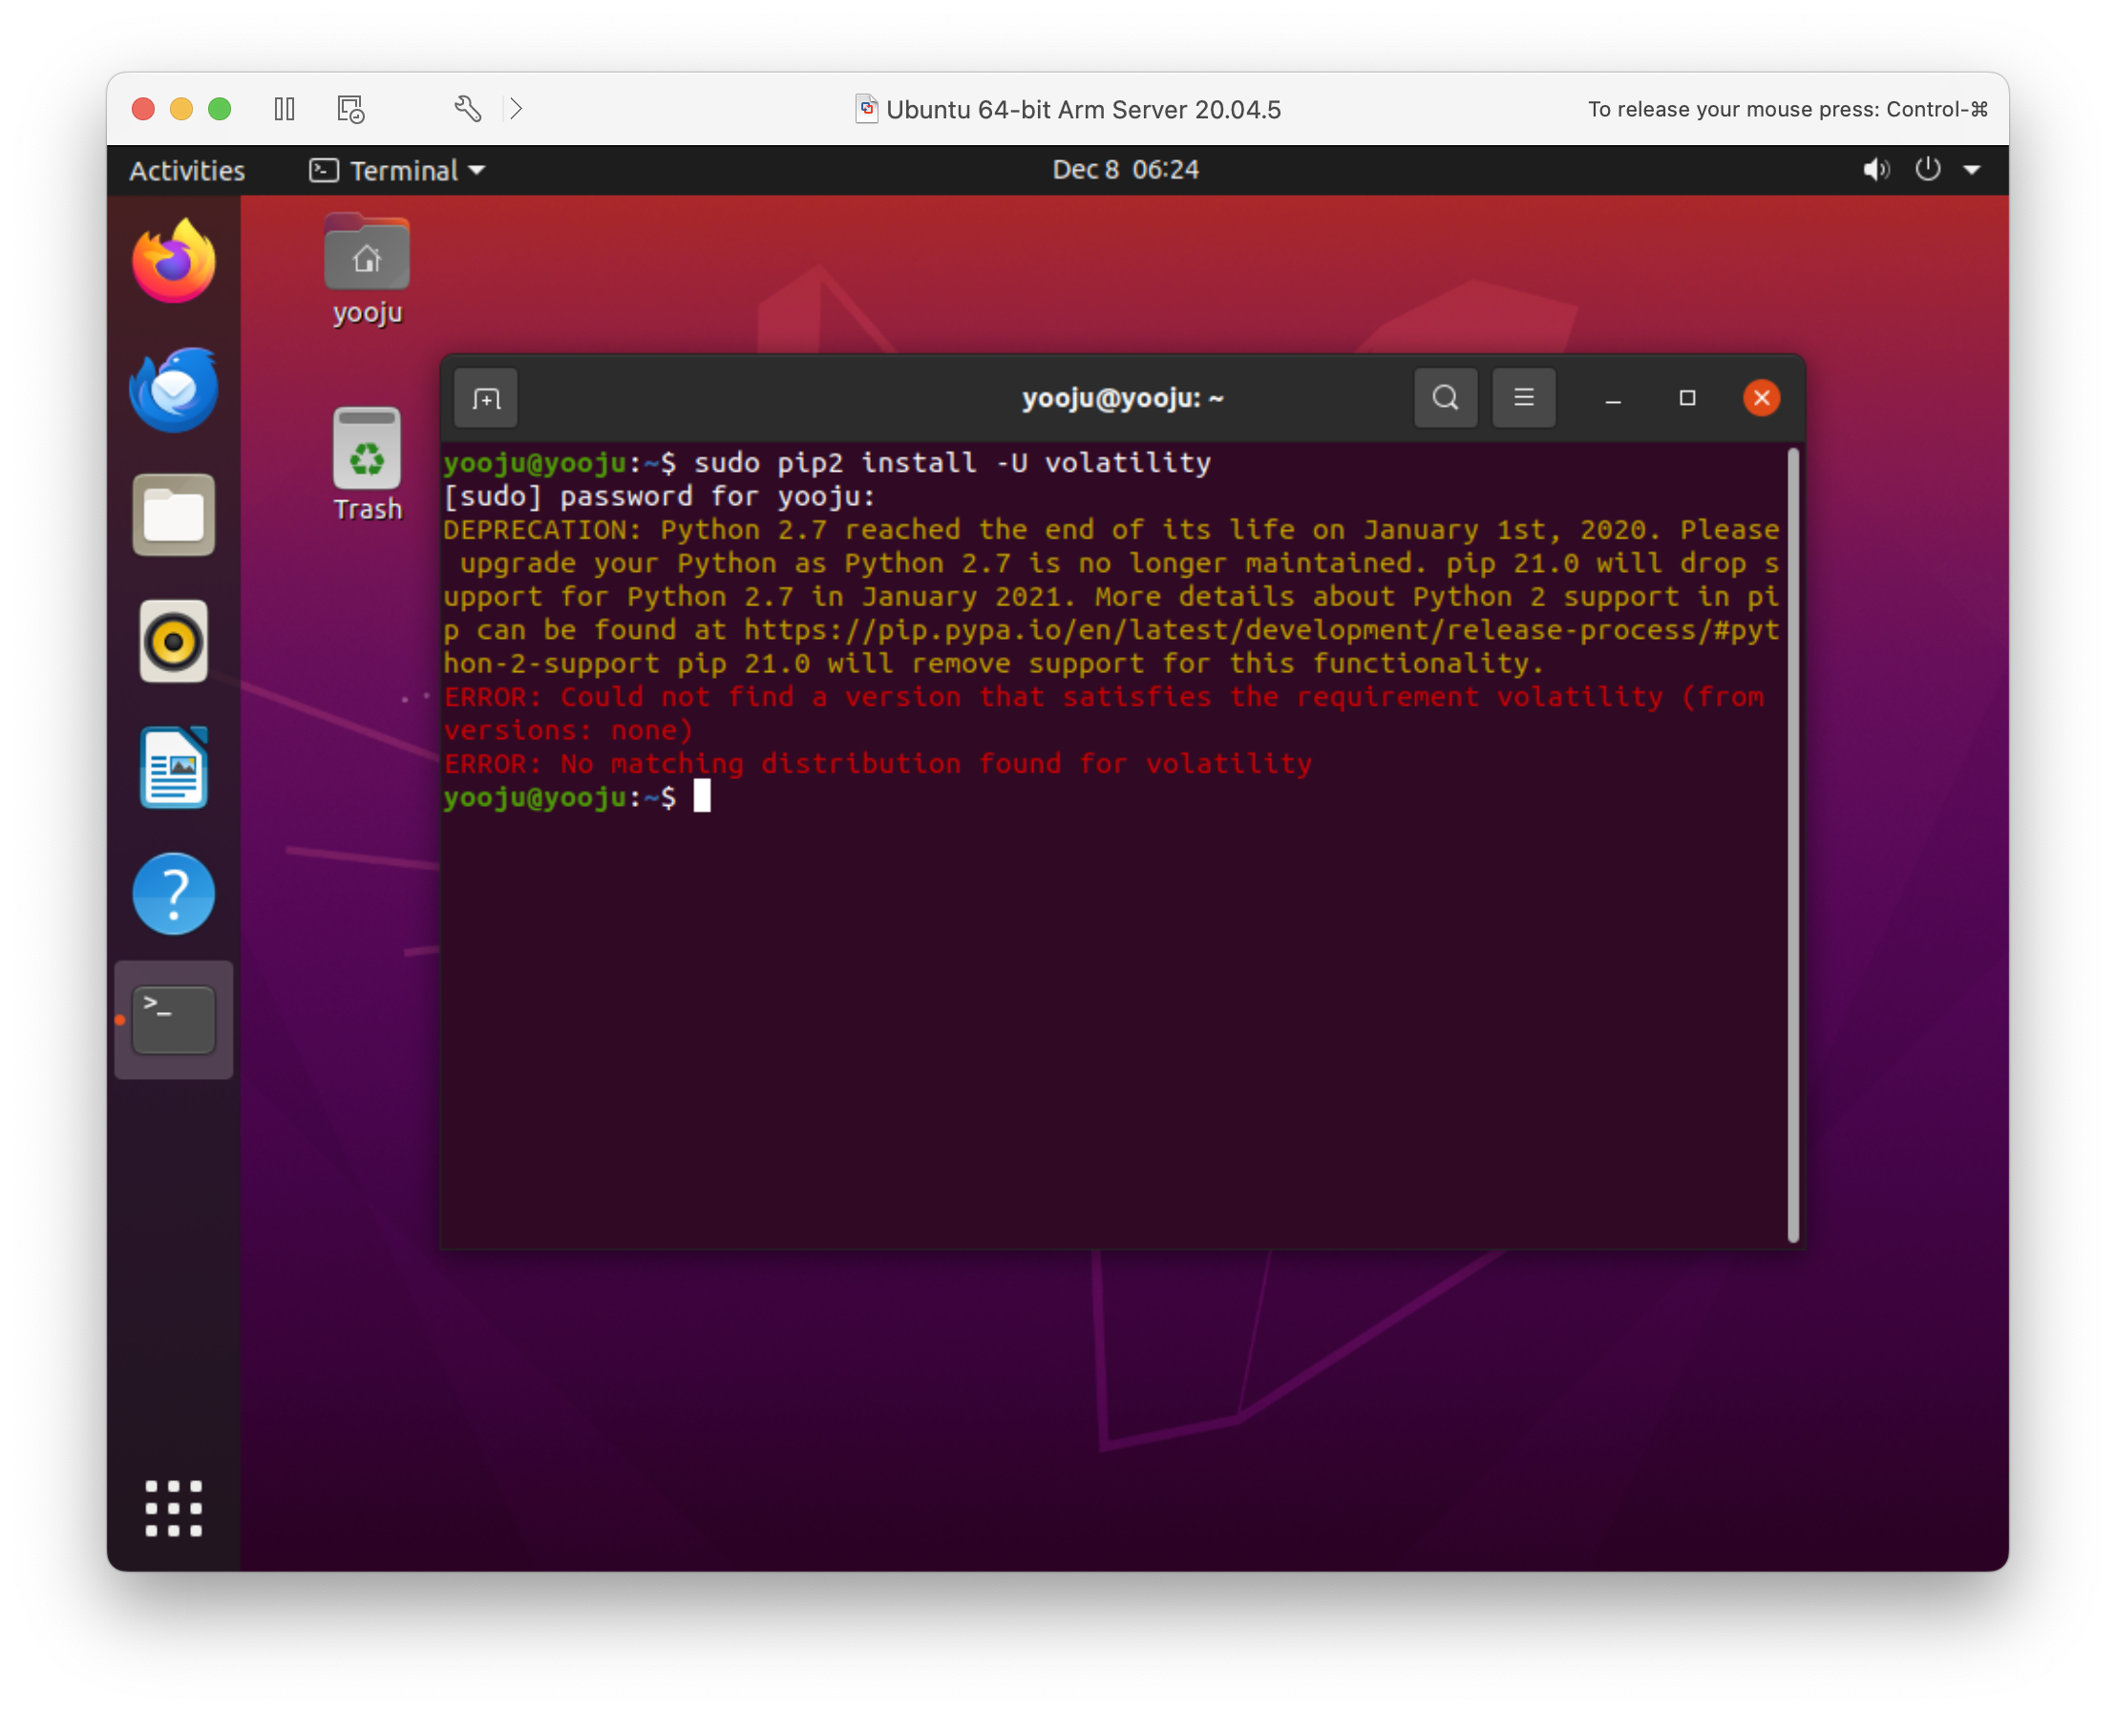The width and height of the screenshot is (2116, 1713).
Task: Open Thunderbird mail from the dock
Action: point(174,389)
